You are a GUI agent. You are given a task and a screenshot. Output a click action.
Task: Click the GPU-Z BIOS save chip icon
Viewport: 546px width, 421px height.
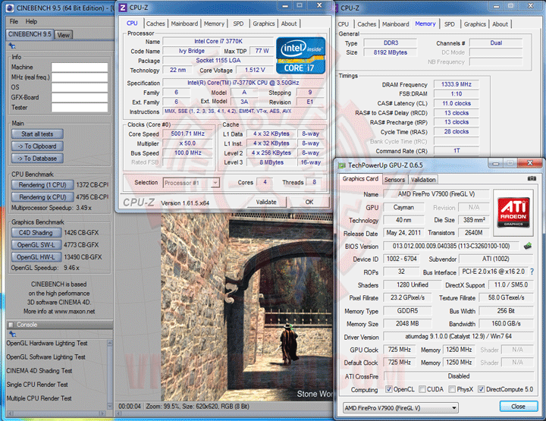tap(528, 247)
